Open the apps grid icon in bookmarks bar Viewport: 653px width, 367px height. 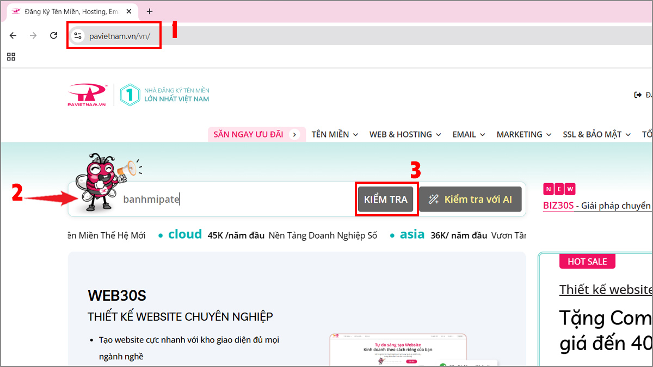[11, 57]
